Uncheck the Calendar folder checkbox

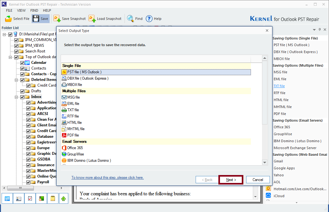pos(22,63)
